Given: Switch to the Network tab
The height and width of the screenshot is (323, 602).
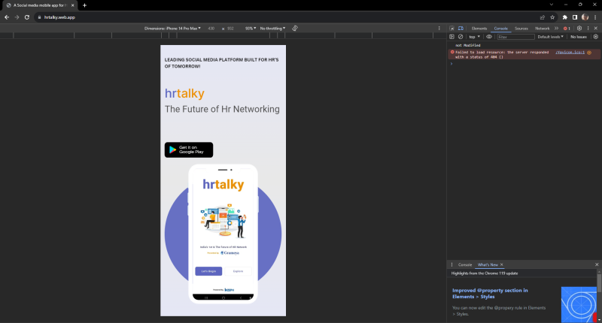Looking at the screenshot, I should tap(542, 29).
